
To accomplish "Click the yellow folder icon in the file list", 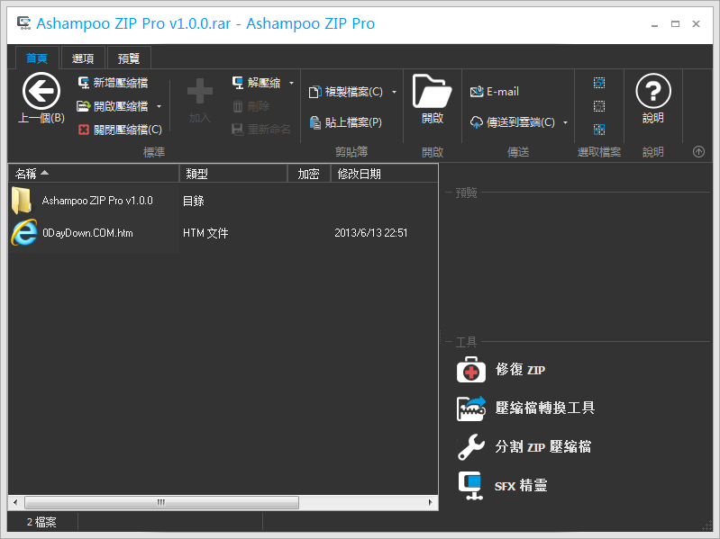I will click(22, 201).
